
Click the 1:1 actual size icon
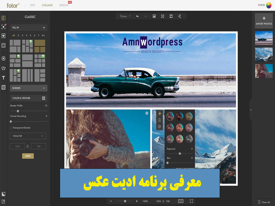pos(181,201)
